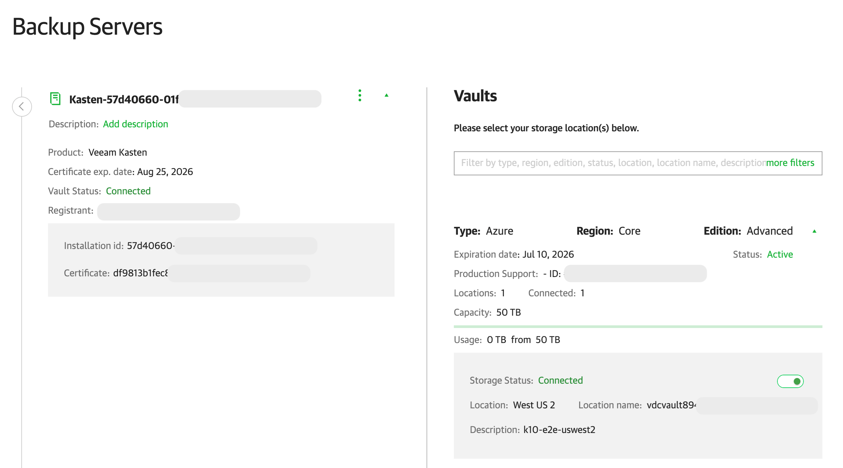
Task: Click the more filters link
Action: click(790, 163)
